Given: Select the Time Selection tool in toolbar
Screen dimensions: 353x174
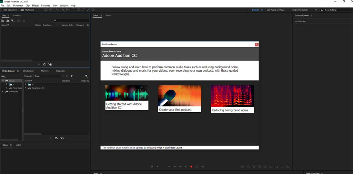Looking at the screenshot, I should point(73,10).
